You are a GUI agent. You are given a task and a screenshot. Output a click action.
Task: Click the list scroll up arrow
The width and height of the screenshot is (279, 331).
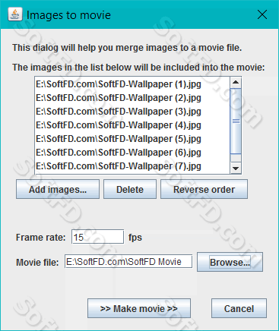click(236, 82)
